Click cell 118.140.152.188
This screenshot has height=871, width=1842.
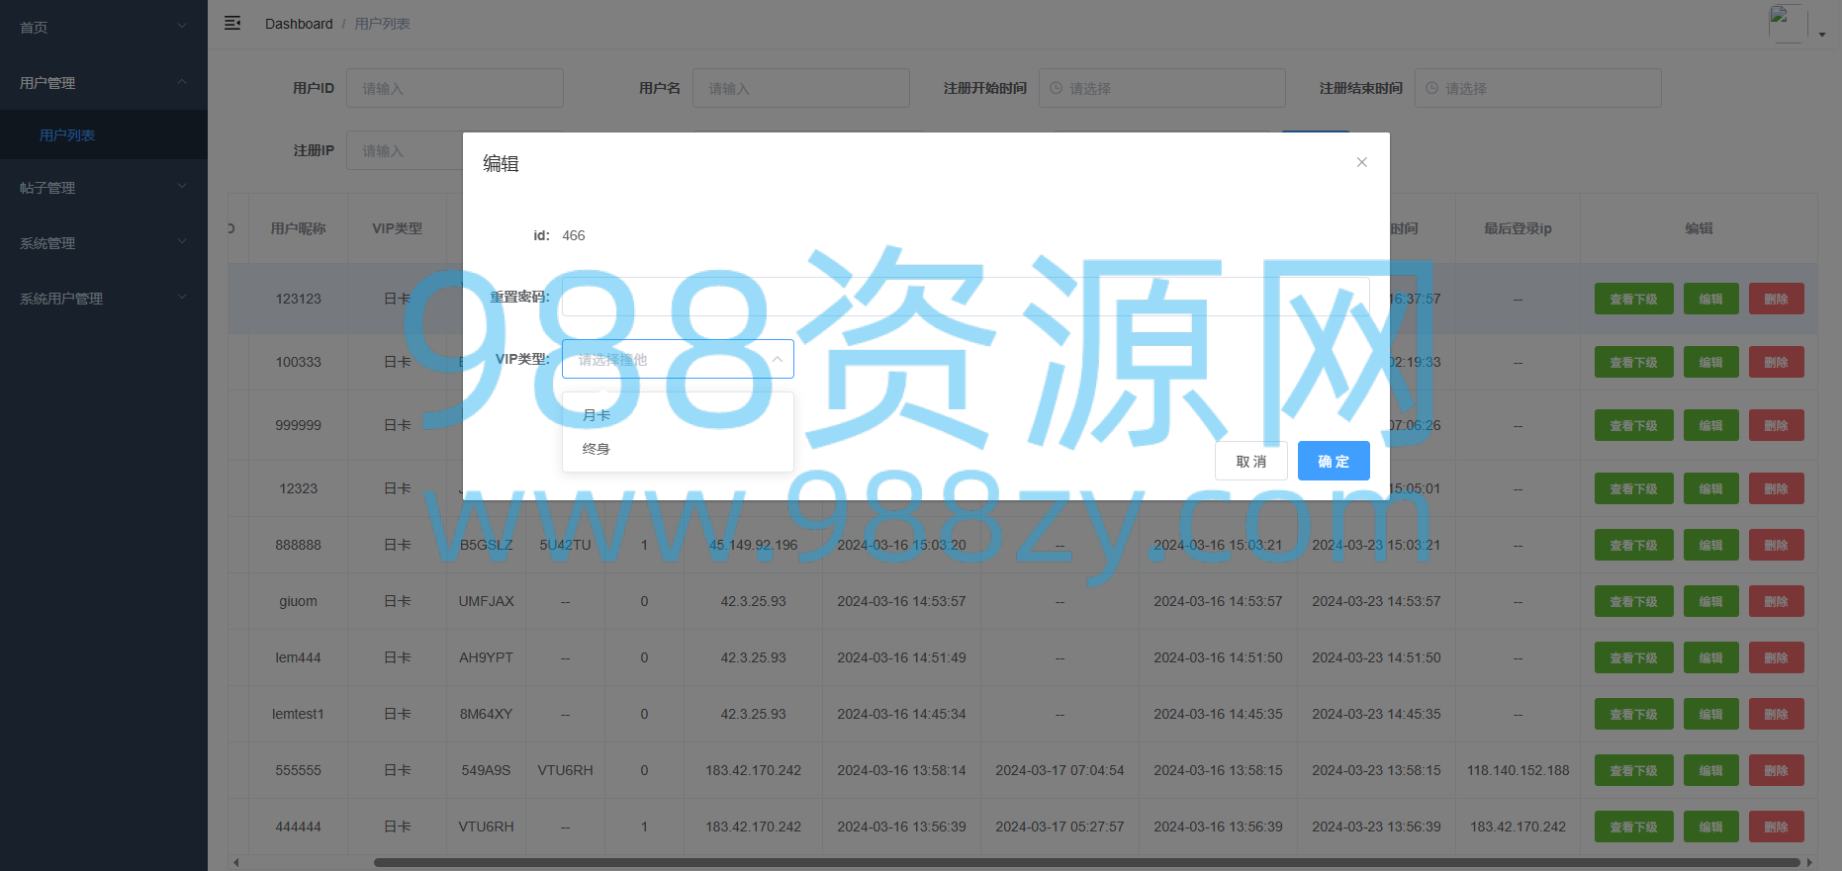(1518, 770)
